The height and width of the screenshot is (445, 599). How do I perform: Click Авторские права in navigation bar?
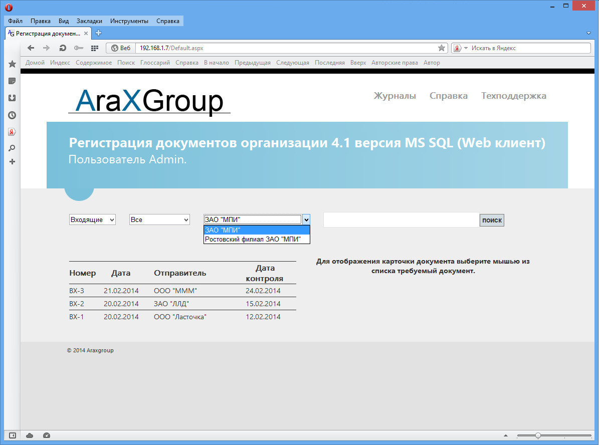click(x=394, y=63)
